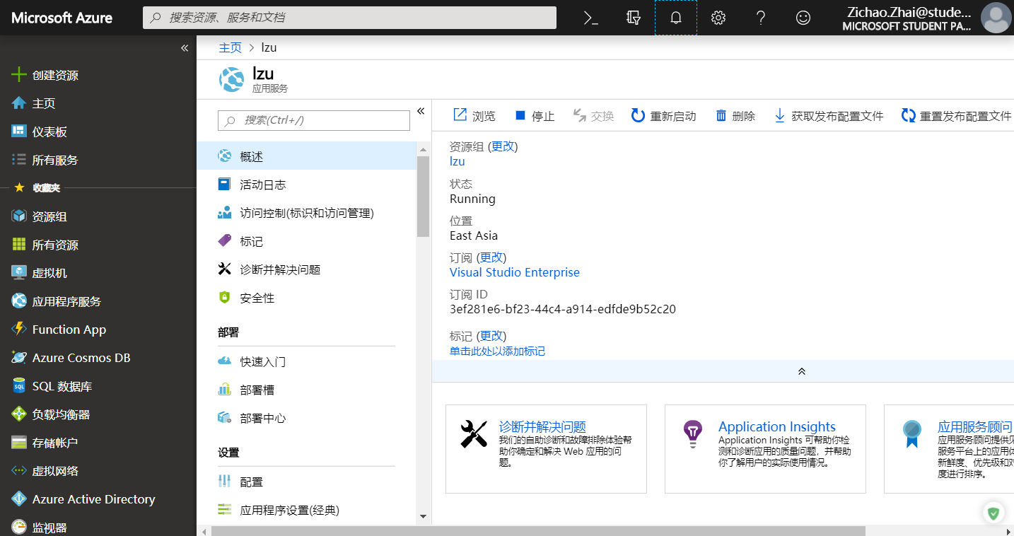The width and height of the screenshot is (1014, 536).
Task: Collapse the lzu blade menu
Action: click(421, 111)
